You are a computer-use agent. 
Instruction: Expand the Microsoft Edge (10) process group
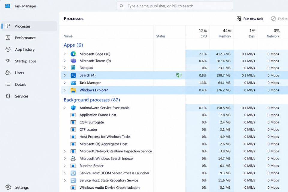pos(65,54)
